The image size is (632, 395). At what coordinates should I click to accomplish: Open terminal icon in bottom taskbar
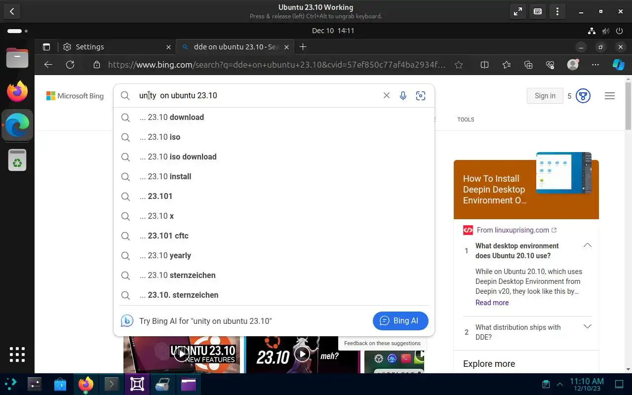[x=111, y=384]
